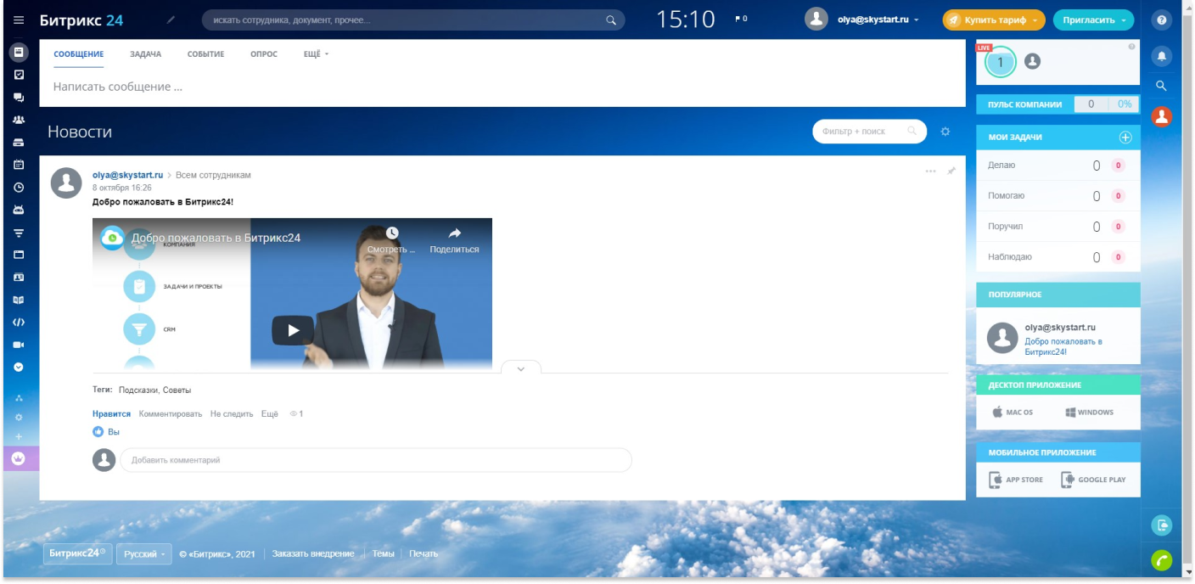Open the tasks checkmark icon in sidebar
This screenshot has width=1195, height=584.
[19, 75]
